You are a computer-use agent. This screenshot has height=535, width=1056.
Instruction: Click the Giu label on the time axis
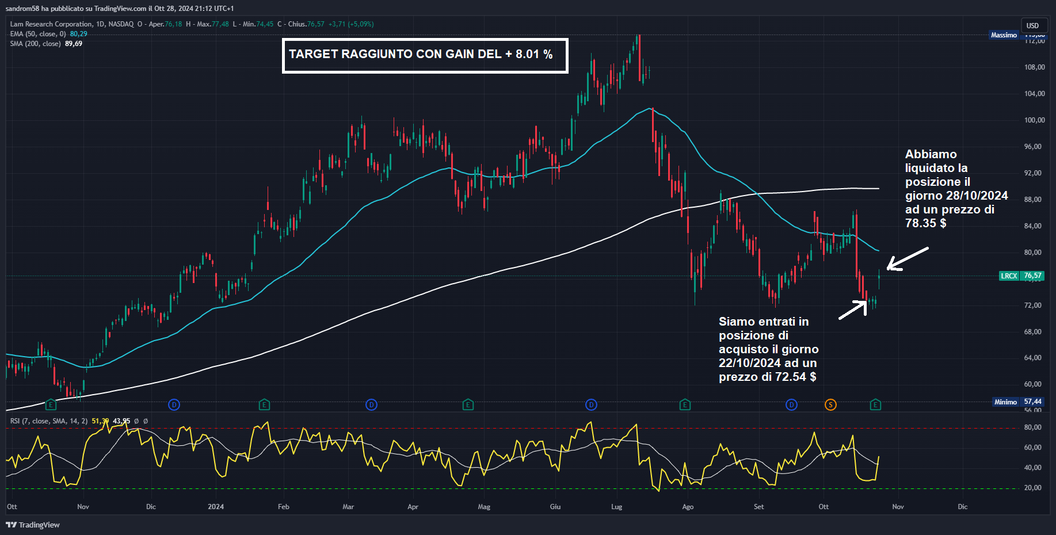[x=555, y=507]
